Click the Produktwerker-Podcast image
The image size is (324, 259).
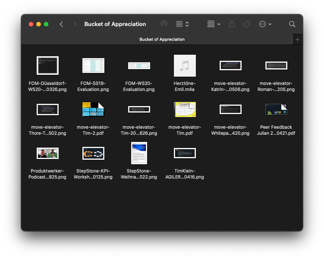click(47, 153)
